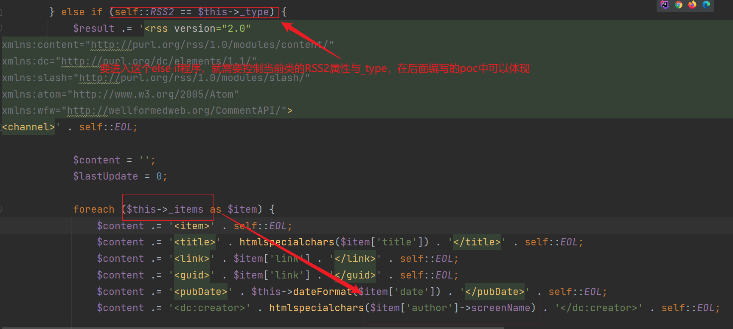
Task: Click the $result variable
Action: click(x=94, y=28)
